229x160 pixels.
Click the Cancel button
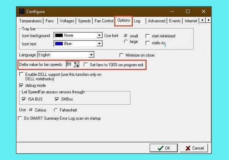[x=194, y=148]
